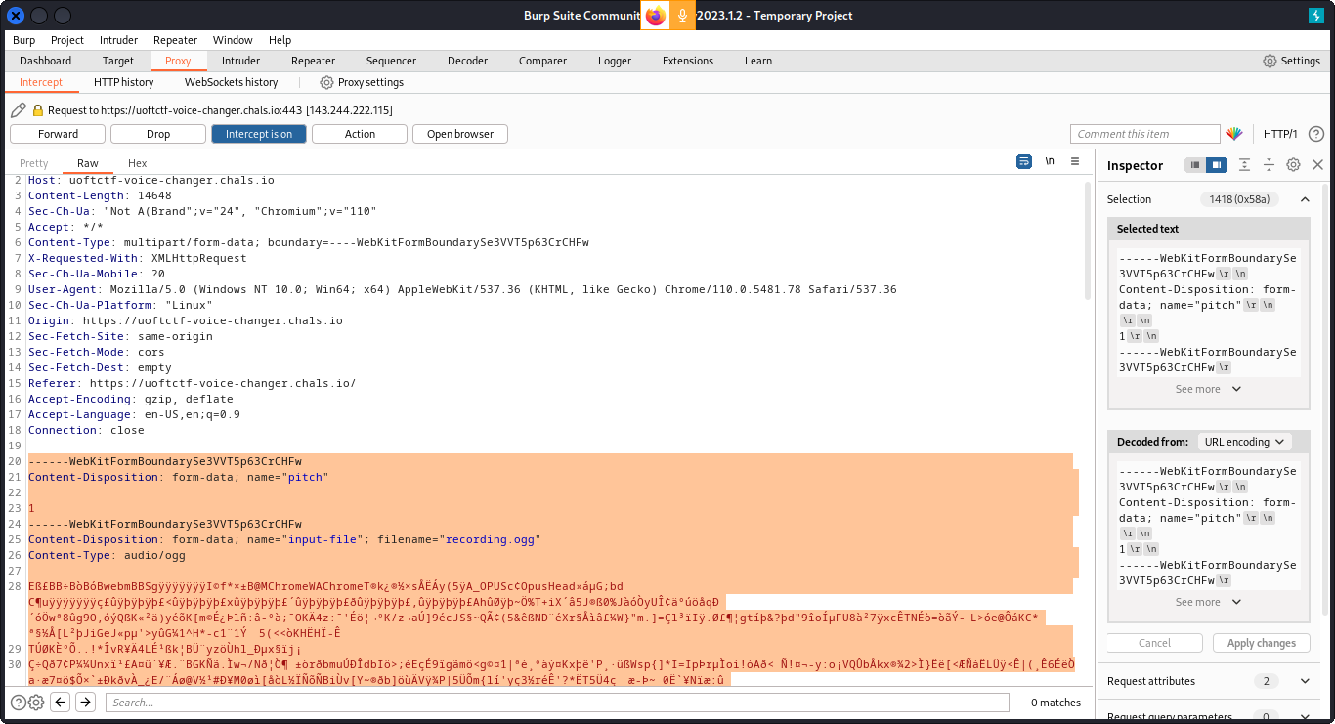Click the Cancel button in Inspector
Screen dimensions: 1335x724
(1154, 643)
